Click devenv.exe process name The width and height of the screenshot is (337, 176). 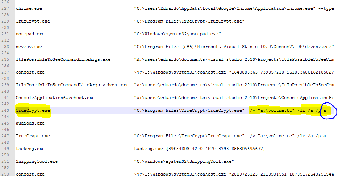point(29,47)
